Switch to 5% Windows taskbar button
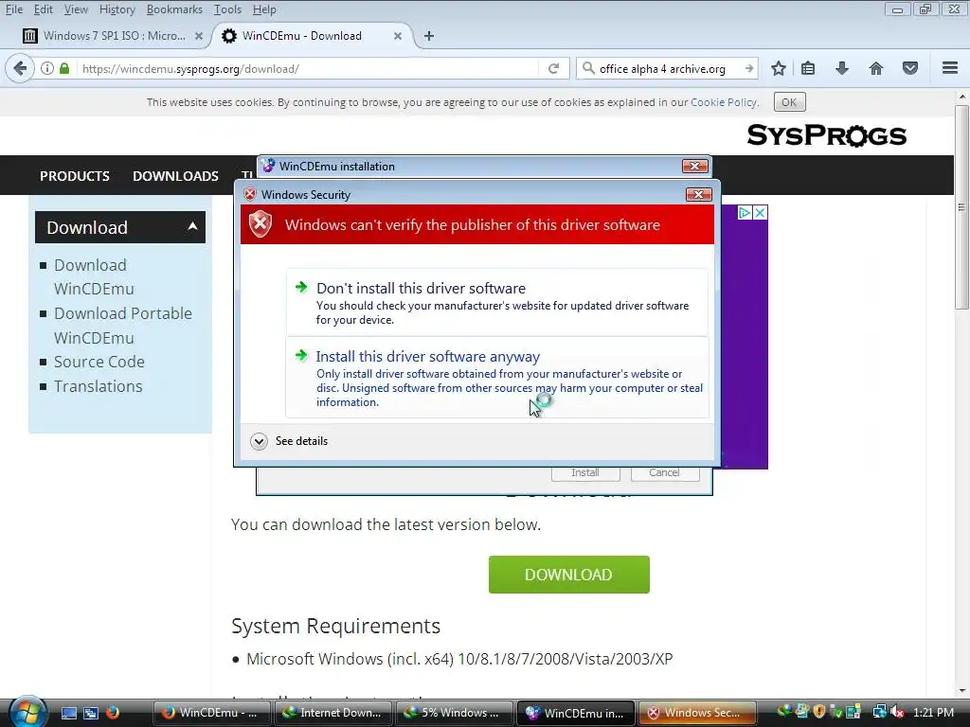This screenshot has width=970, height=727. tap(454, 713)
